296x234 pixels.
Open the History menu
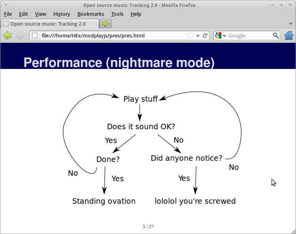pyautogui.click(x=62, y=14)
